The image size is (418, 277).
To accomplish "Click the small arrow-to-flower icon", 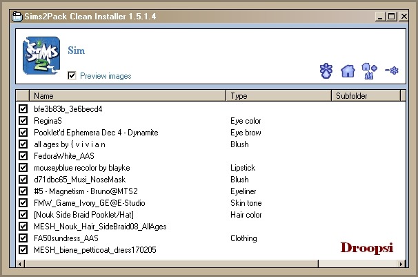I will point(392,70).
